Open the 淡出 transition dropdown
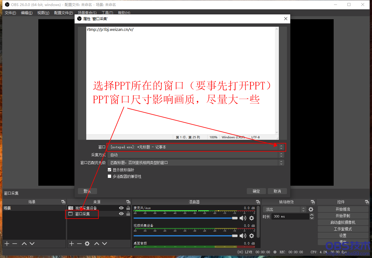The image size is (372, 258). 285,209
